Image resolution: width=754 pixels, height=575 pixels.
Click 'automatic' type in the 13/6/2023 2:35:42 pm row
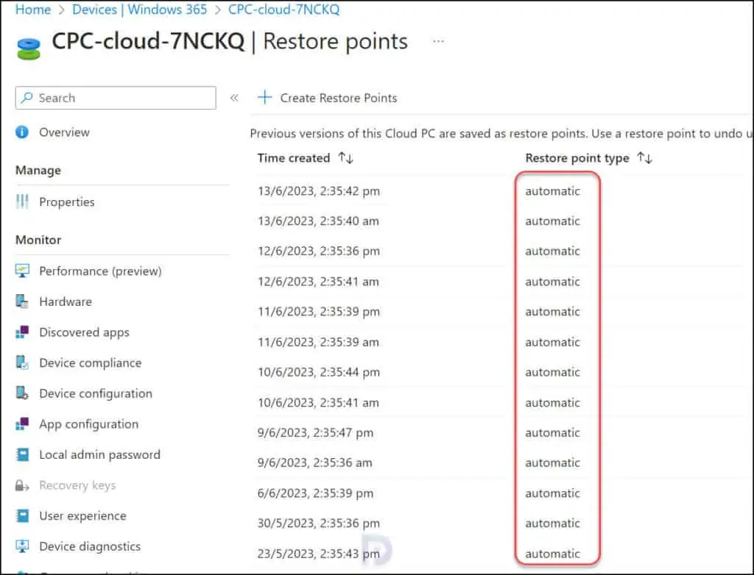coord(552,191)
